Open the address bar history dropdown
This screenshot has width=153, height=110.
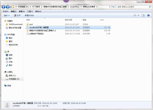pos(110,7)
